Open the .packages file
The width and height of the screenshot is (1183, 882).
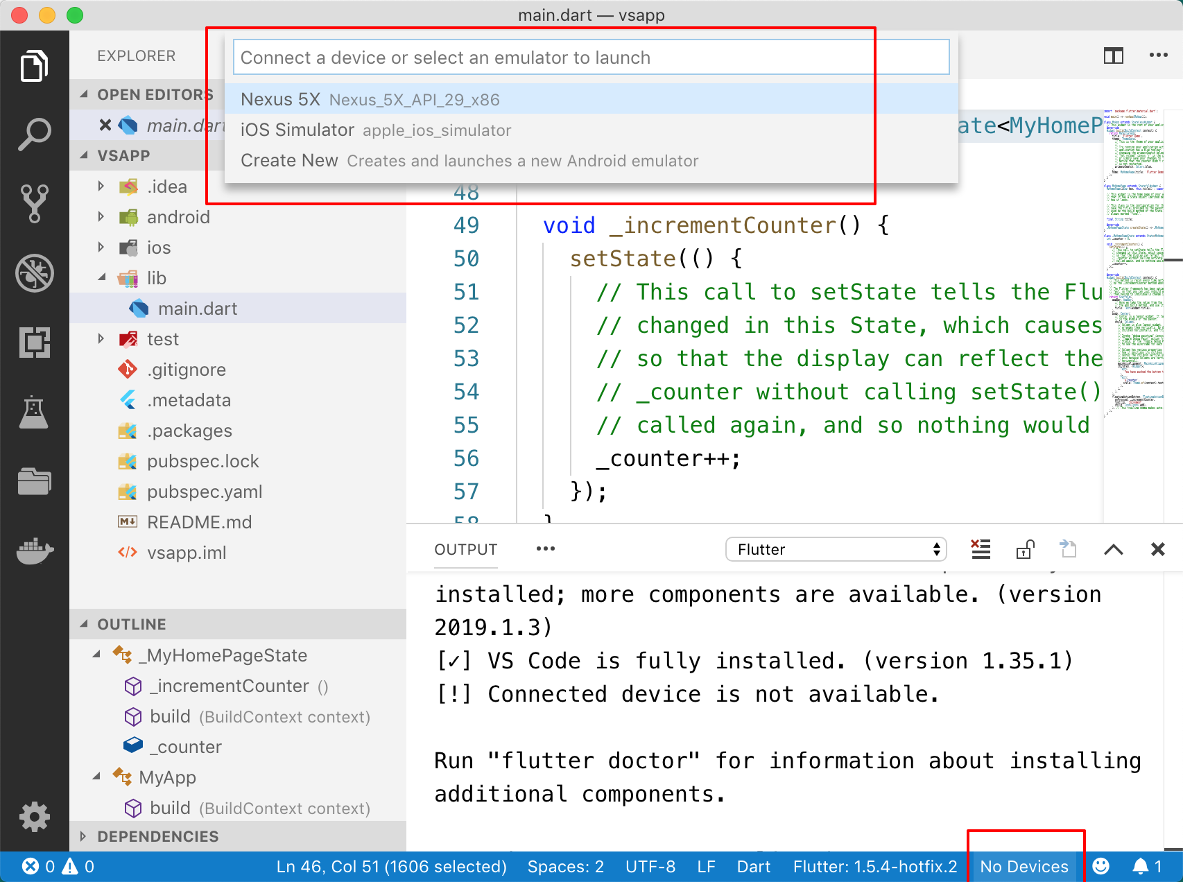238,430
